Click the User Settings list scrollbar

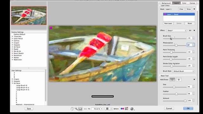[45, 85]
